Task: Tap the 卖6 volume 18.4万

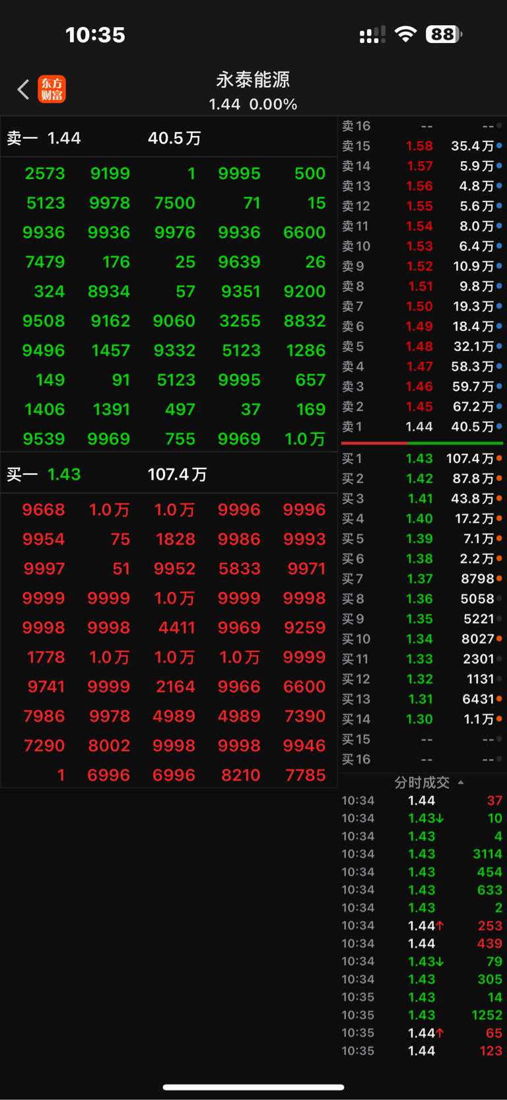Action: 473,326
